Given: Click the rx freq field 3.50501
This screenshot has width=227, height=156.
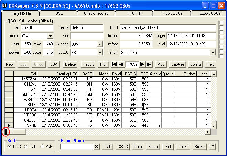Looking at the screenshot, I should (136, 44).
